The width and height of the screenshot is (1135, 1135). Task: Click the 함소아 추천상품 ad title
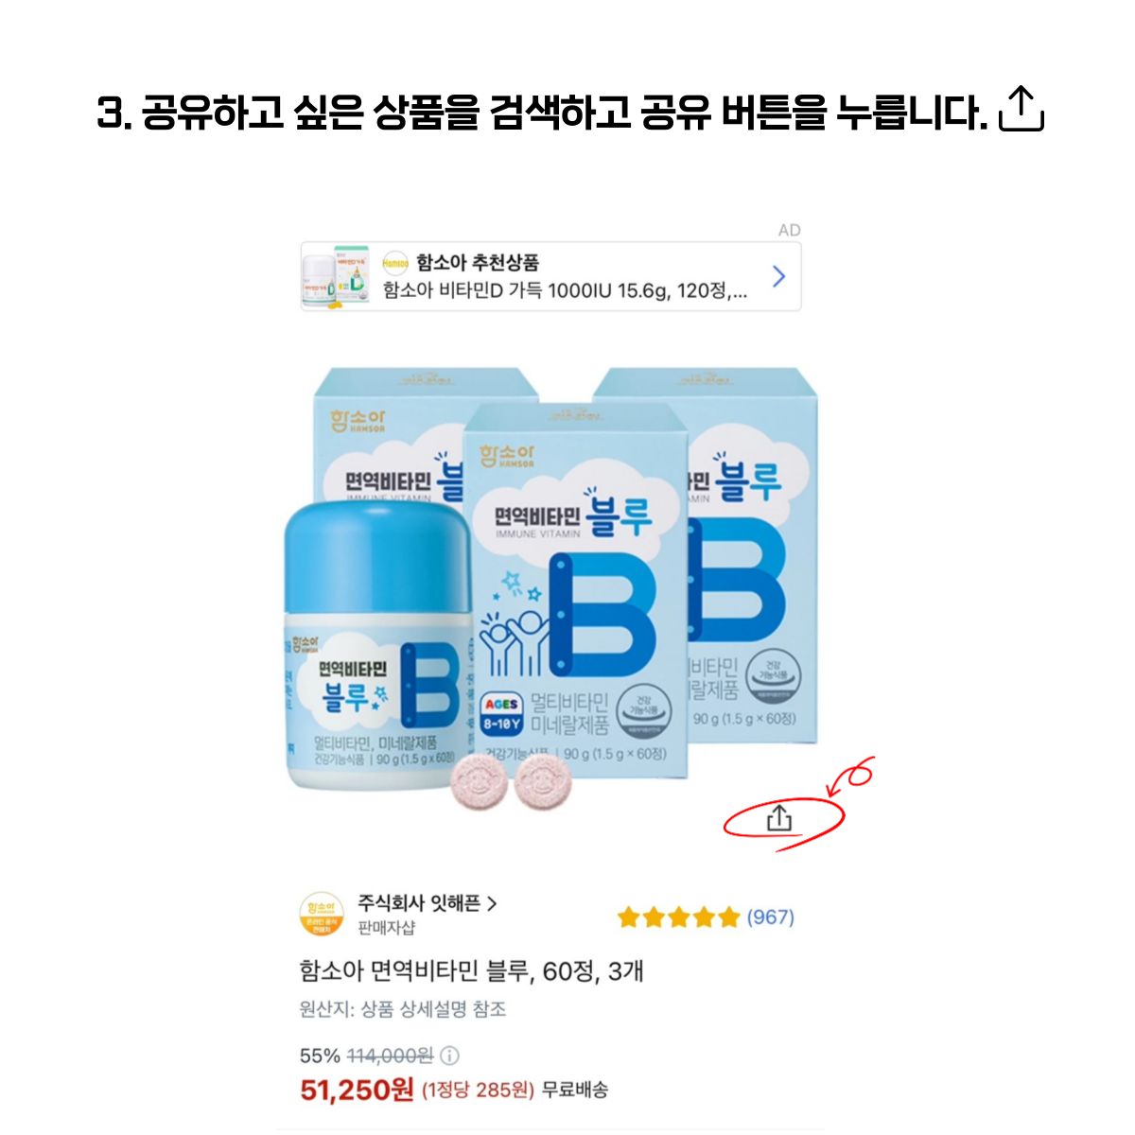478,262
